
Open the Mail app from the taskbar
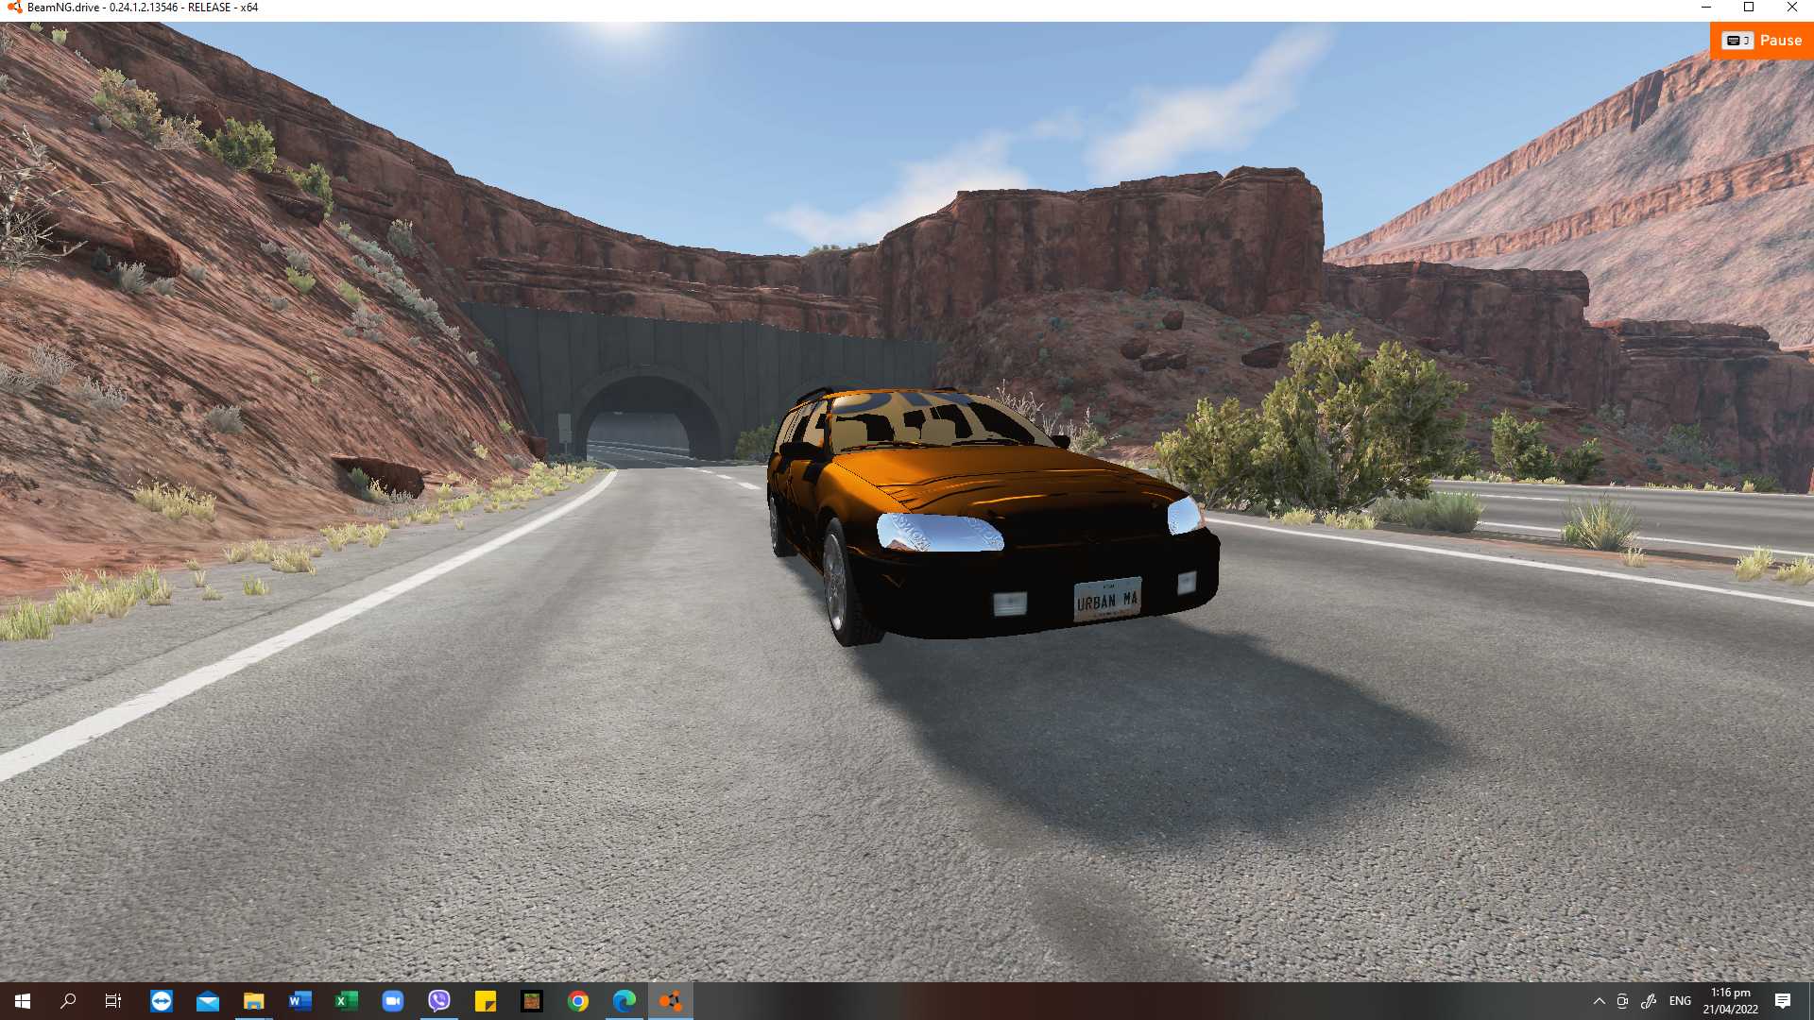click(208, 1001)
